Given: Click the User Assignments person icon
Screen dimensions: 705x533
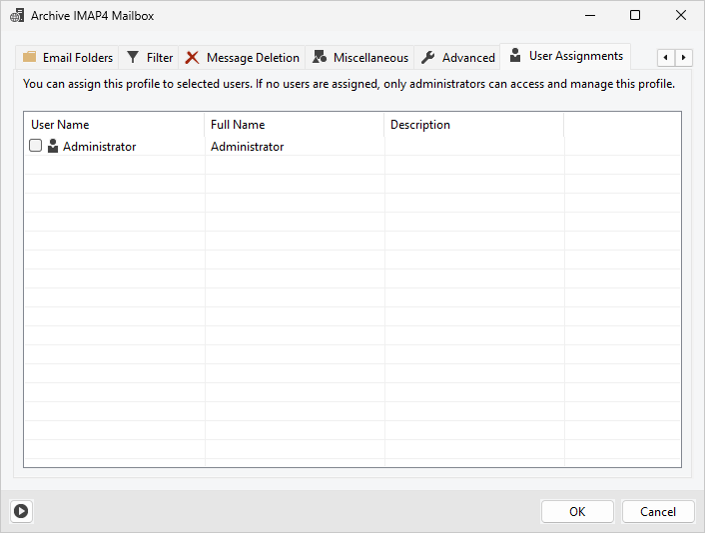Looking at the screenshot, I should click(x=515, y=56).
